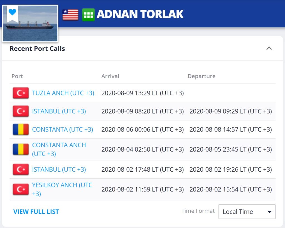
Task: Click the Recent Port Calls heading
Action: [37, 49]
